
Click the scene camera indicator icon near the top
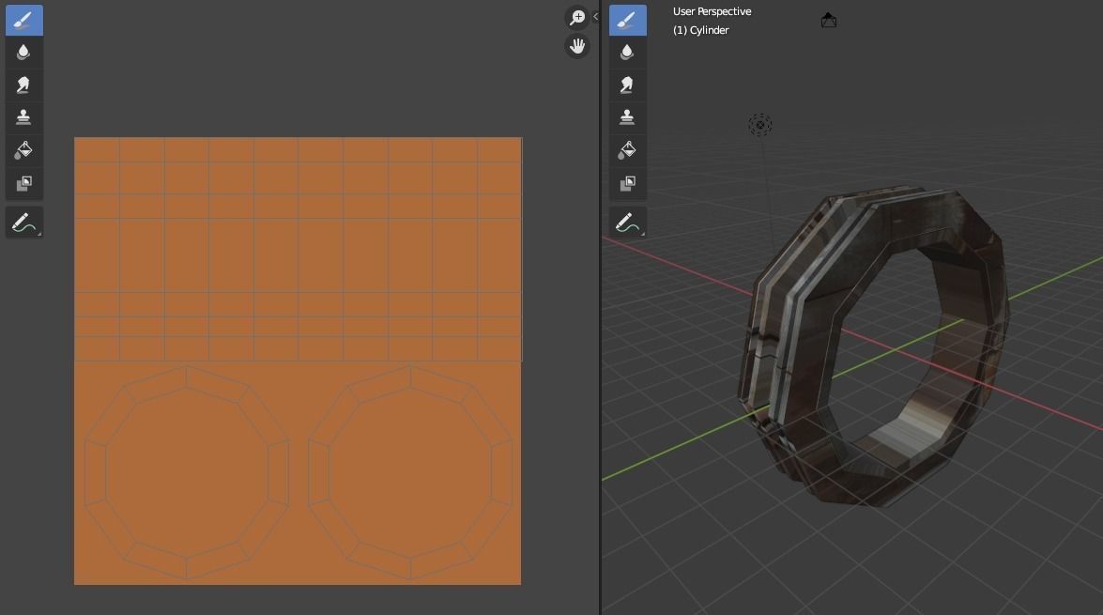click(829, 19)
